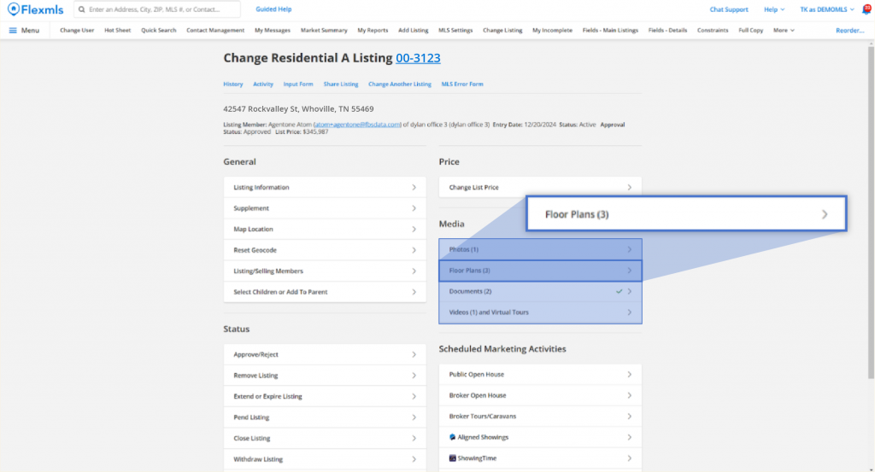The height and width of the screenshot is (472, 875).
Task: Open the Help dropdown menu
Action: point(774,9)
